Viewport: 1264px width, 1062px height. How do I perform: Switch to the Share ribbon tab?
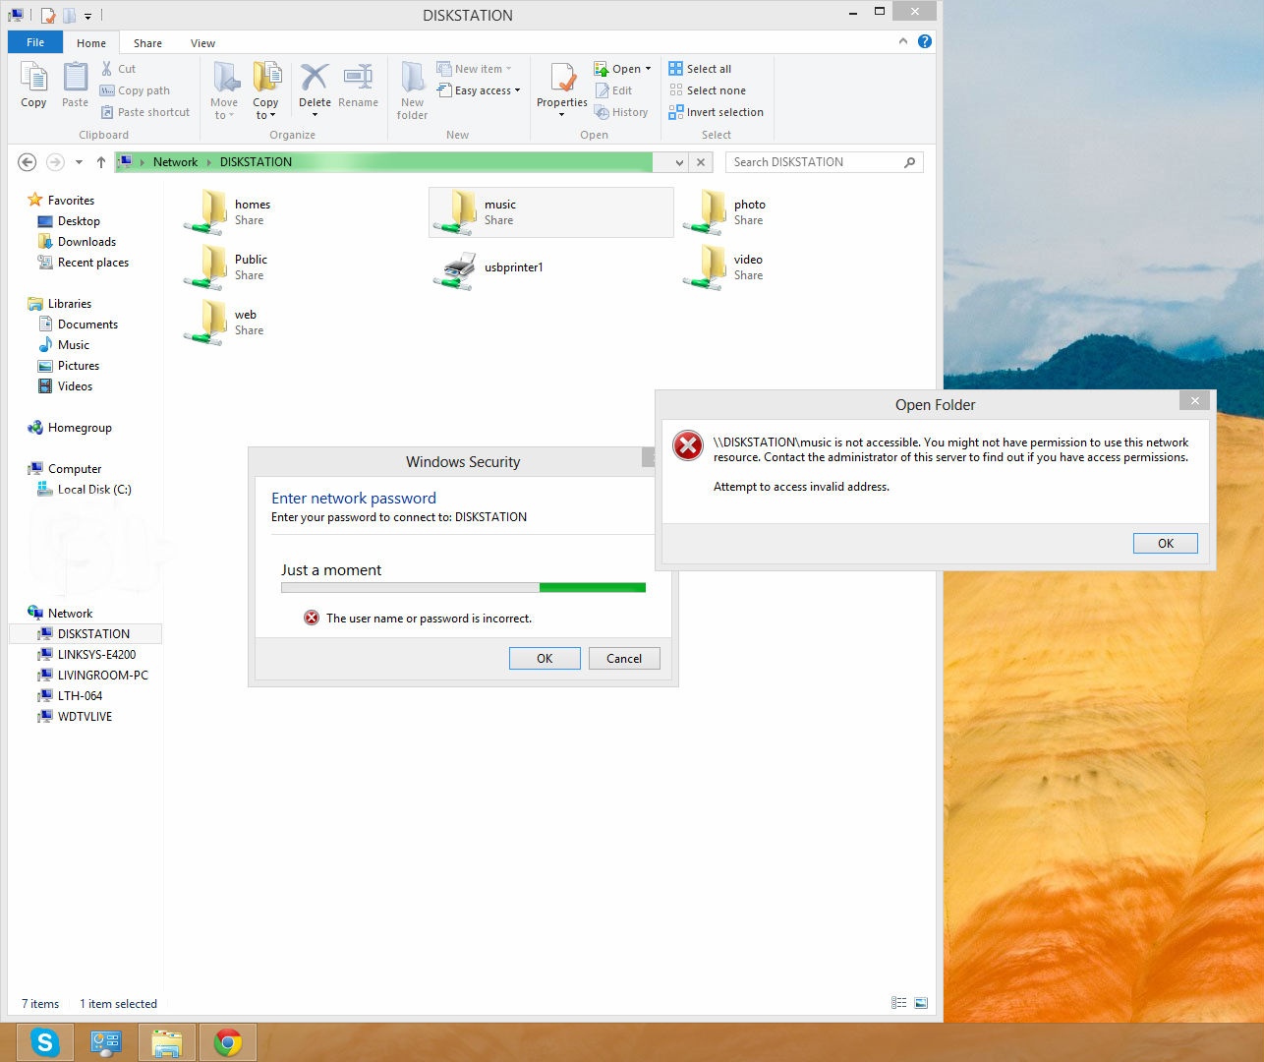[148, 42]
